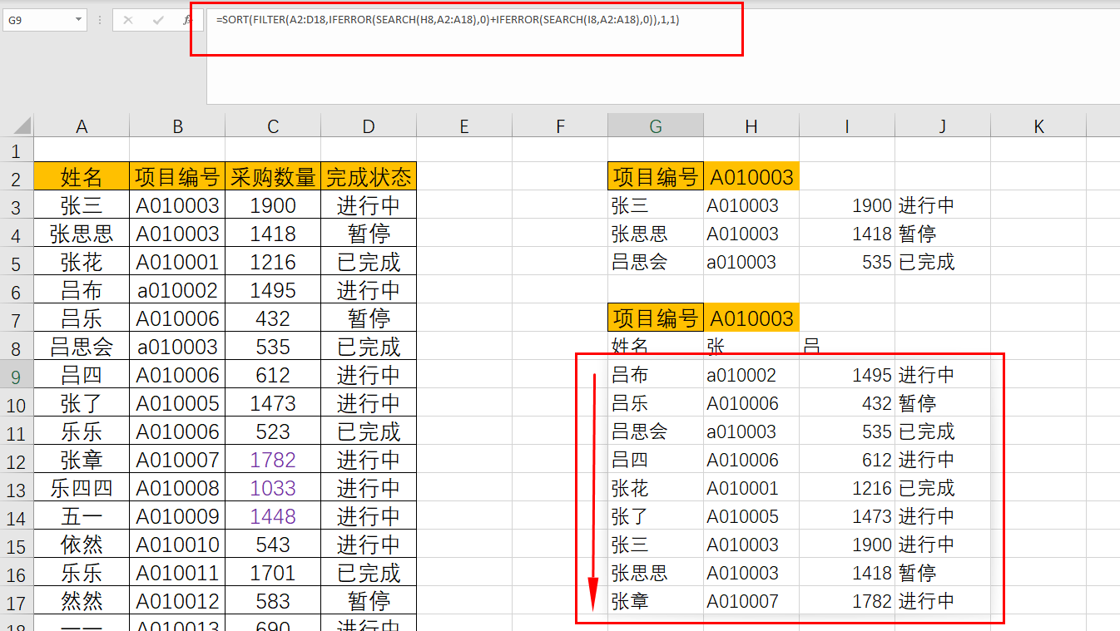This screenshot has height=631, width=1120.
Task: Click the 姓名 header cell in column A
Action: coord(82,177)
